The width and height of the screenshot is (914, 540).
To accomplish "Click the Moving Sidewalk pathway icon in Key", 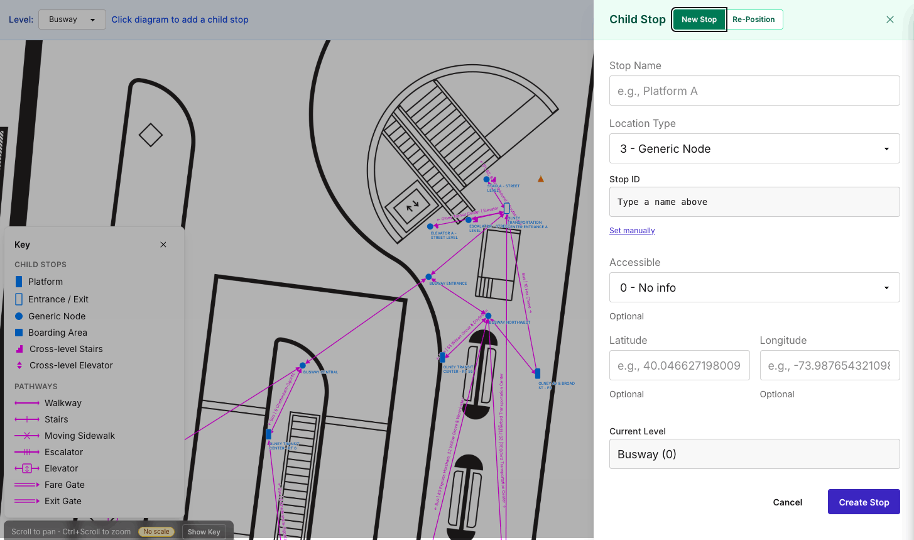I will pos(27,436).
